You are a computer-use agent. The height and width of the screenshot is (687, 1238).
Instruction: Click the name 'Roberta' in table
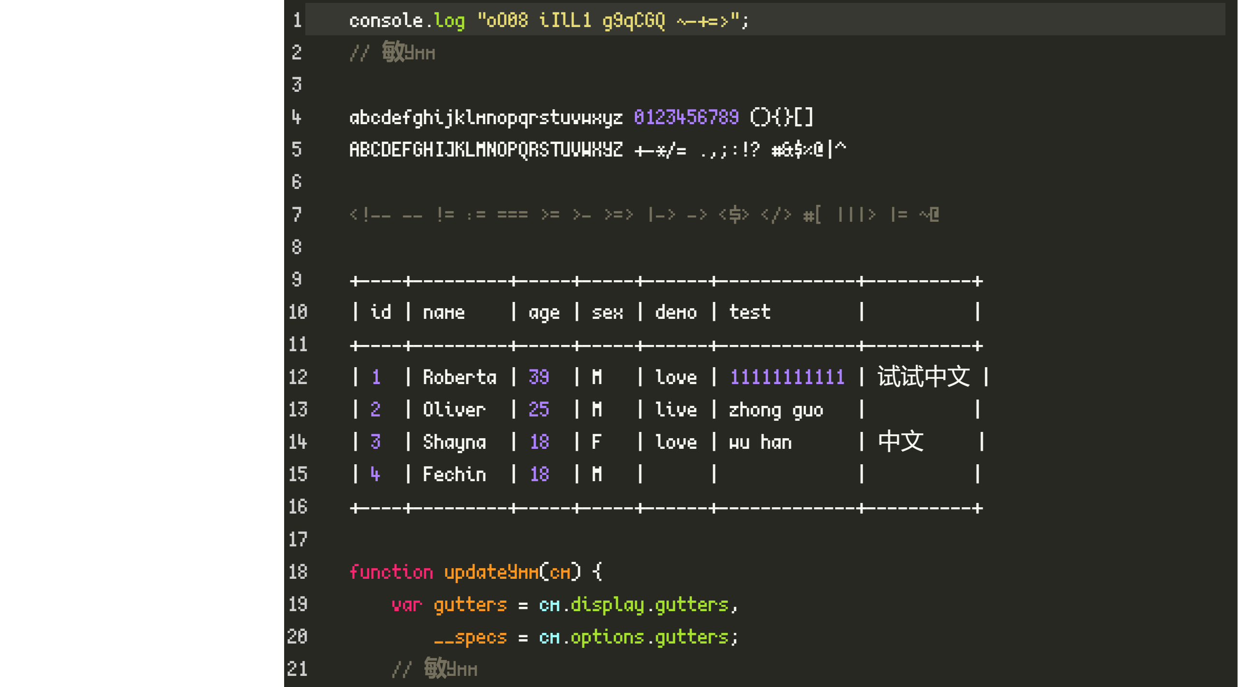click(x=460, y=377)
